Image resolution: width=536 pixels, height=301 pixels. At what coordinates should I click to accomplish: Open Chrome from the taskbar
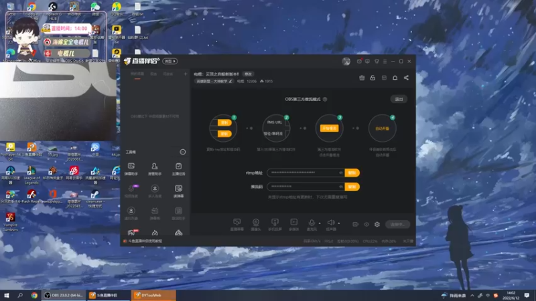pos(34,295)
